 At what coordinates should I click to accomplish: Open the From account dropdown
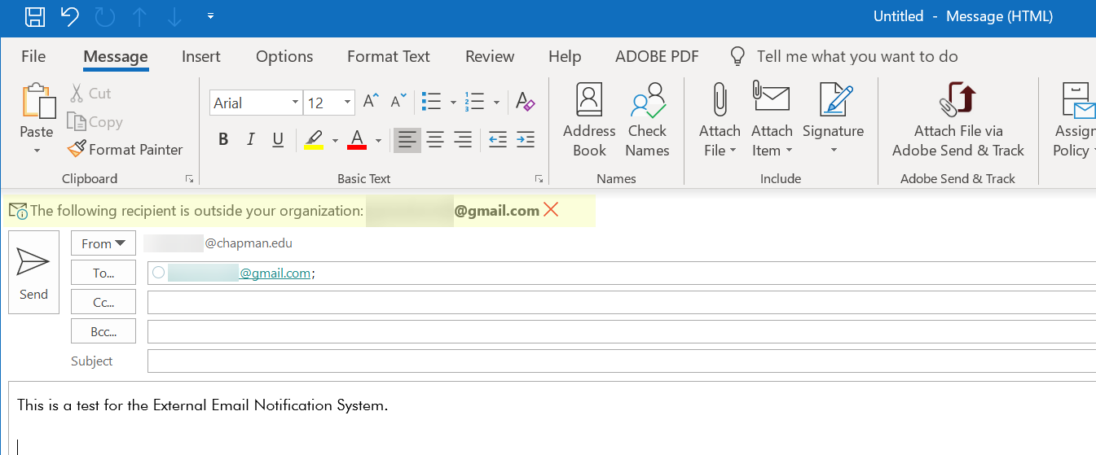click(x=103, y=243)
